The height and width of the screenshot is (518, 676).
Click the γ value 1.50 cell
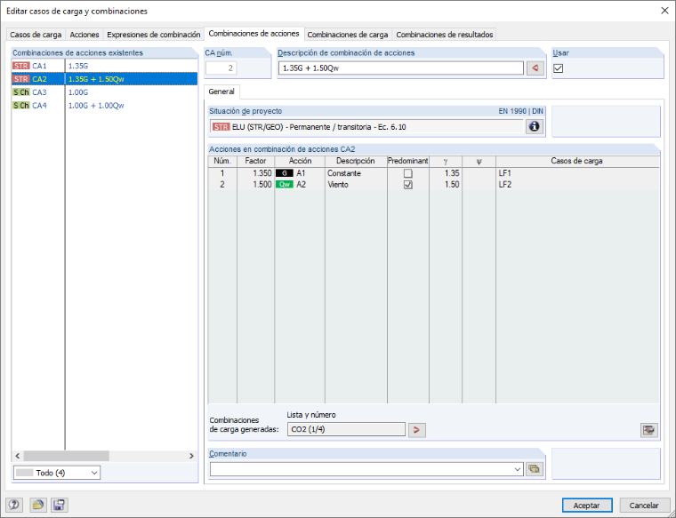[446, 184]
